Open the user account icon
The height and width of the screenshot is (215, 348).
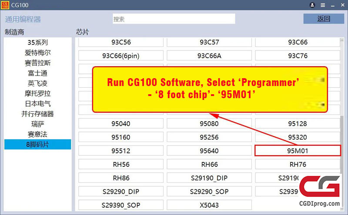(x=312, y=5)
